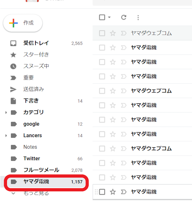
Task: Mark hovered ヤマダ電機 message with drag handle important
Action: [124, 192]
